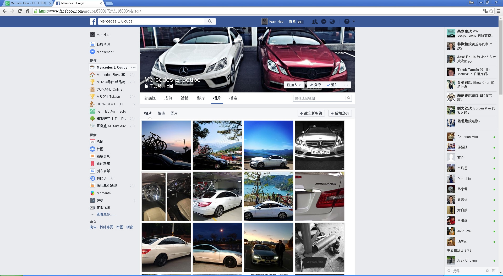Open photo of silver Mercedes with R AU 1987 plate

320,145
